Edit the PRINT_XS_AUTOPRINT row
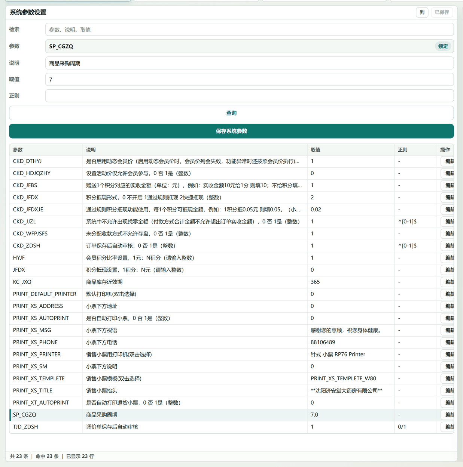Viewport: 463px width, 467px height. pos(447,318)
